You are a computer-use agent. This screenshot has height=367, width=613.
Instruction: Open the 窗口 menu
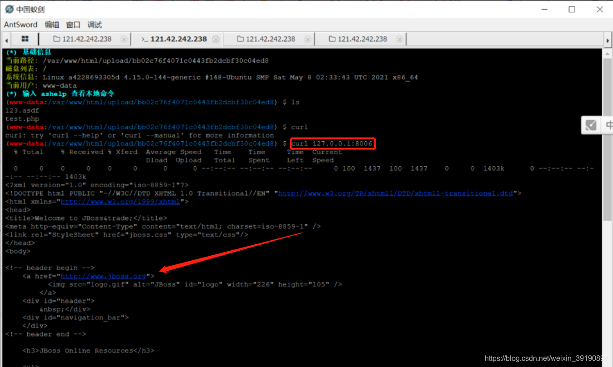[x=73, y=25]
